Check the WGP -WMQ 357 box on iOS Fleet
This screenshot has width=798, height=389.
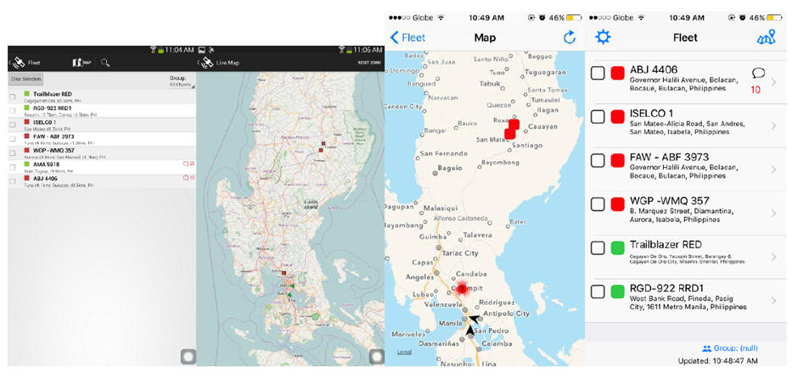tap(598, 204)
